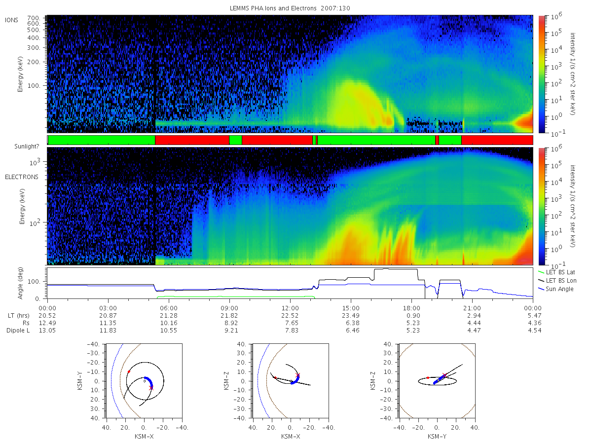The width and height of the screenshot is (592, 444).
Task: Click the Dipole L value "7.83"
Action: 290,330
